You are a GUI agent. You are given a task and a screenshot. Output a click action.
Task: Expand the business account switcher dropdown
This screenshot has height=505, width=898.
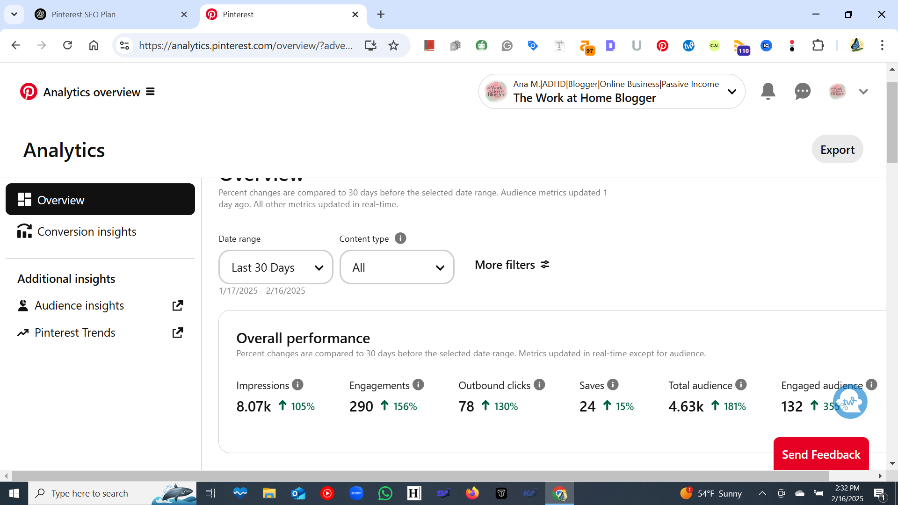tap(731, 92)
